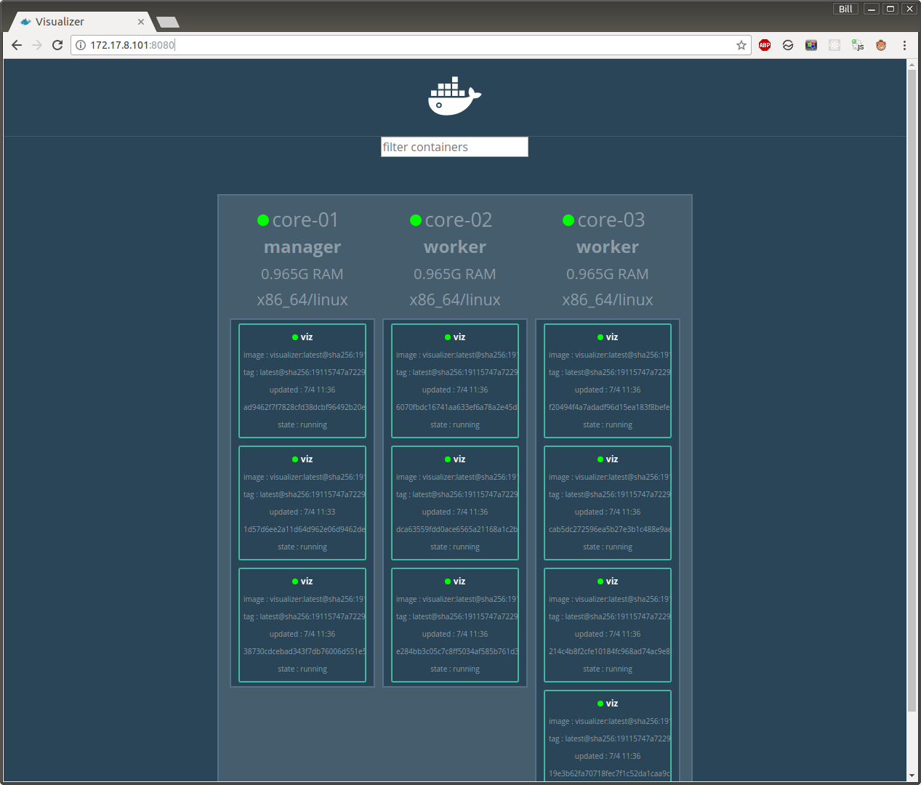
Task: Click the atom-shaped extension icon
Action: (x=834, y=44)
